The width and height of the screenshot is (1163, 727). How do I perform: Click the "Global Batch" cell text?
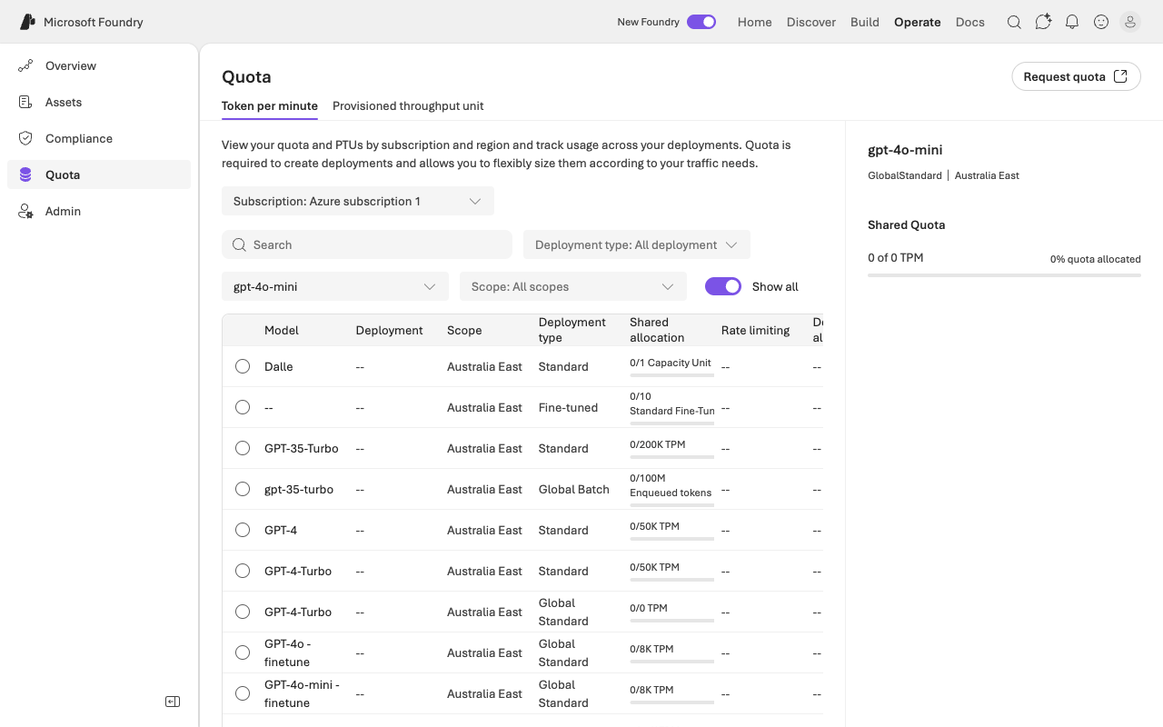574,489
